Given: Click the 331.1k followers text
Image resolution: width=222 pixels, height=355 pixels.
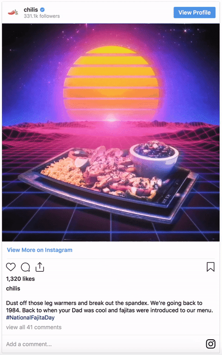Looking at the screenshot, I should click(42, 16).
